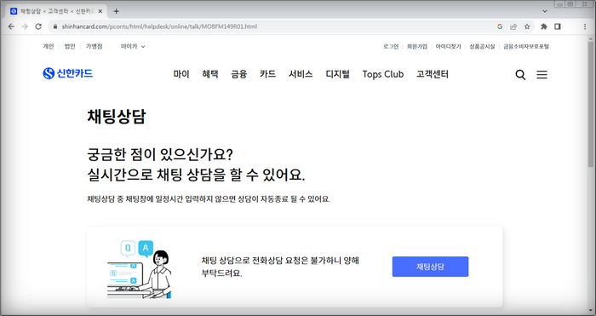Click the 아이디찾기 link
The height and width of the screenshot is (316, 596).
(448, 46)
